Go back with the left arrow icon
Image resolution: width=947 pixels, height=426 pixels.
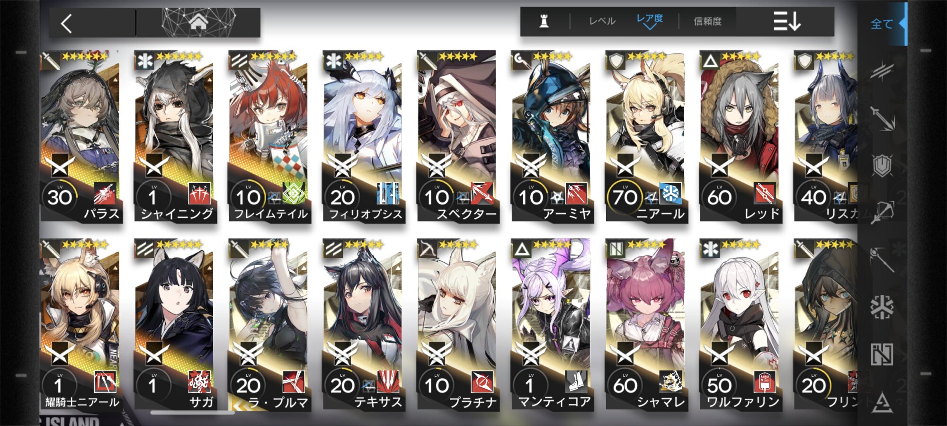click(x=66, y=23)
